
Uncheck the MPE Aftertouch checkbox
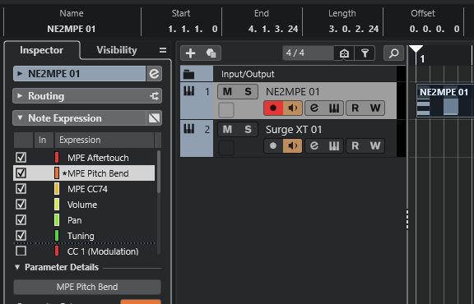(21, 157)
